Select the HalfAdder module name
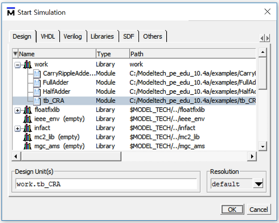This screenshot has height=223, width=279. point(57,92)
